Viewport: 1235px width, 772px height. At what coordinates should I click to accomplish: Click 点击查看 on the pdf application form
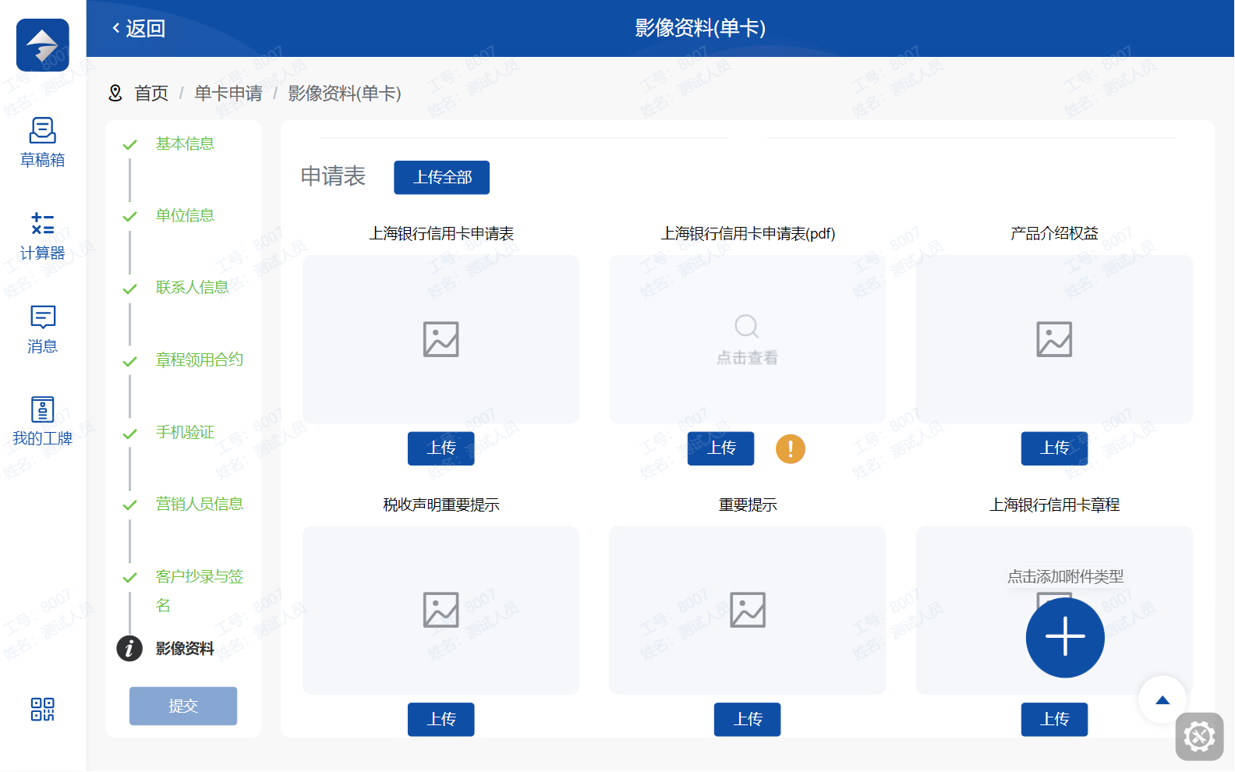tap(747, 339)
